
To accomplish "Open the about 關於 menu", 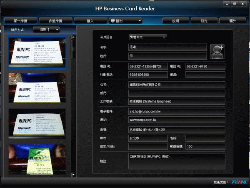I will tap(232, 21).
